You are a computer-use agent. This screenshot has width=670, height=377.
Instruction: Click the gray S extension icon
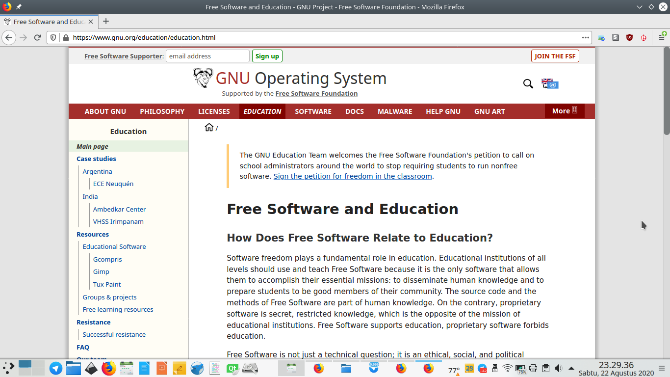616,37
